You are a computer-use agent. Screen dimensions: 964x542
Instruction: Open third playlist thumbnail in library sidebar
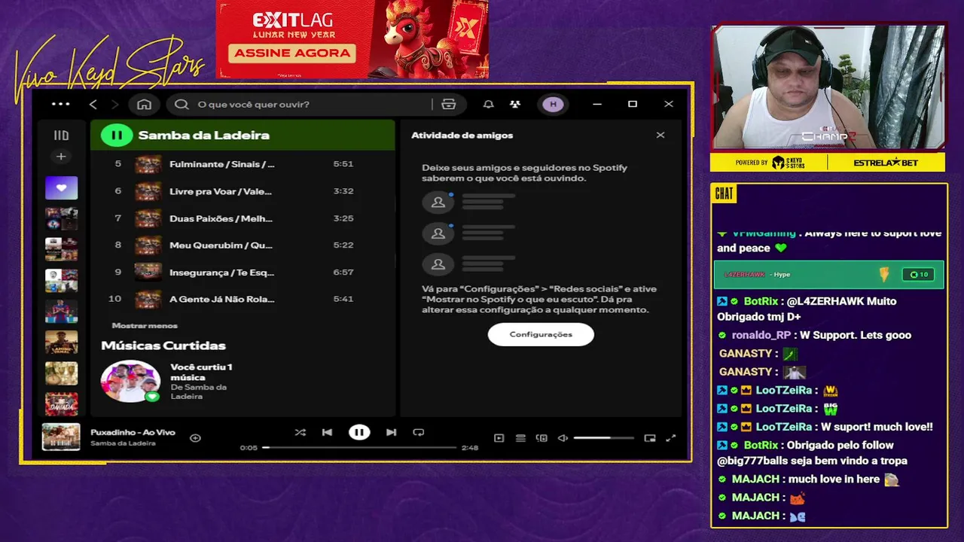pos(61,249)
